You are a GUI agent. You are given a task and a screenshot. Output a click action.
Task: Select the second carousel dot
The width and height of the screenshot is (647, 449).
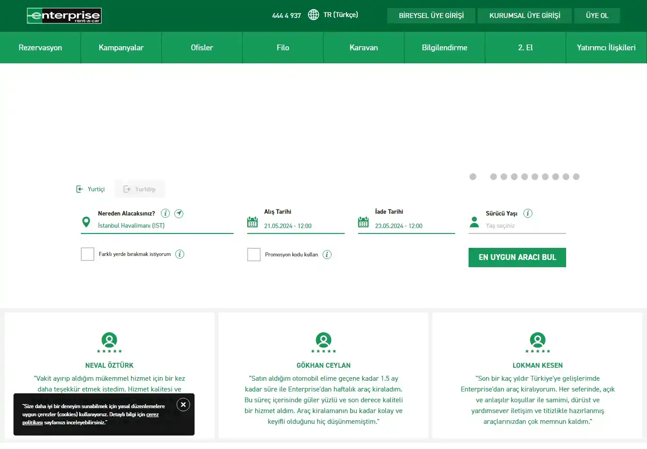tap(493, 176)
